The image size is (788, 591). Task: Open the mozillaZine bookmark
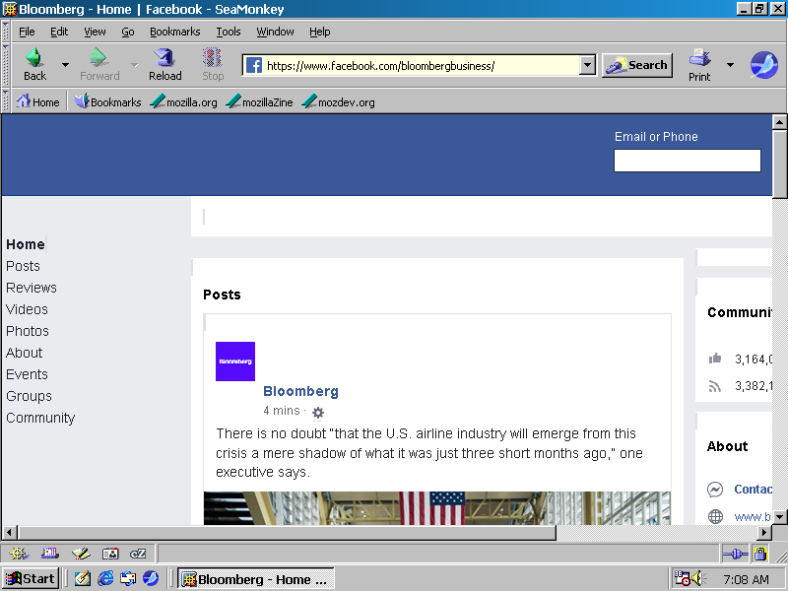[259, 102]
